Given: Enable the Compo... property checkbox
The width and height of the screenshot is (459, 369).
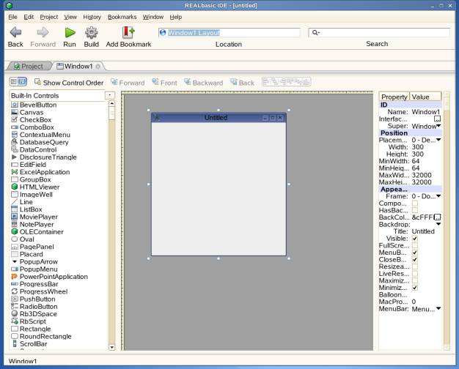Looking at the screenshot, I should 415,204.
